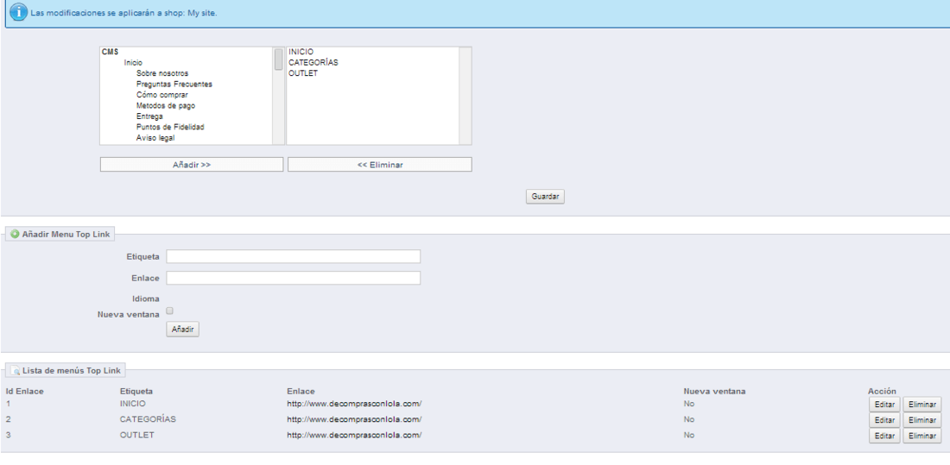Focus the Etiqueta input field
950x465 pixels.
coord(294,257)
